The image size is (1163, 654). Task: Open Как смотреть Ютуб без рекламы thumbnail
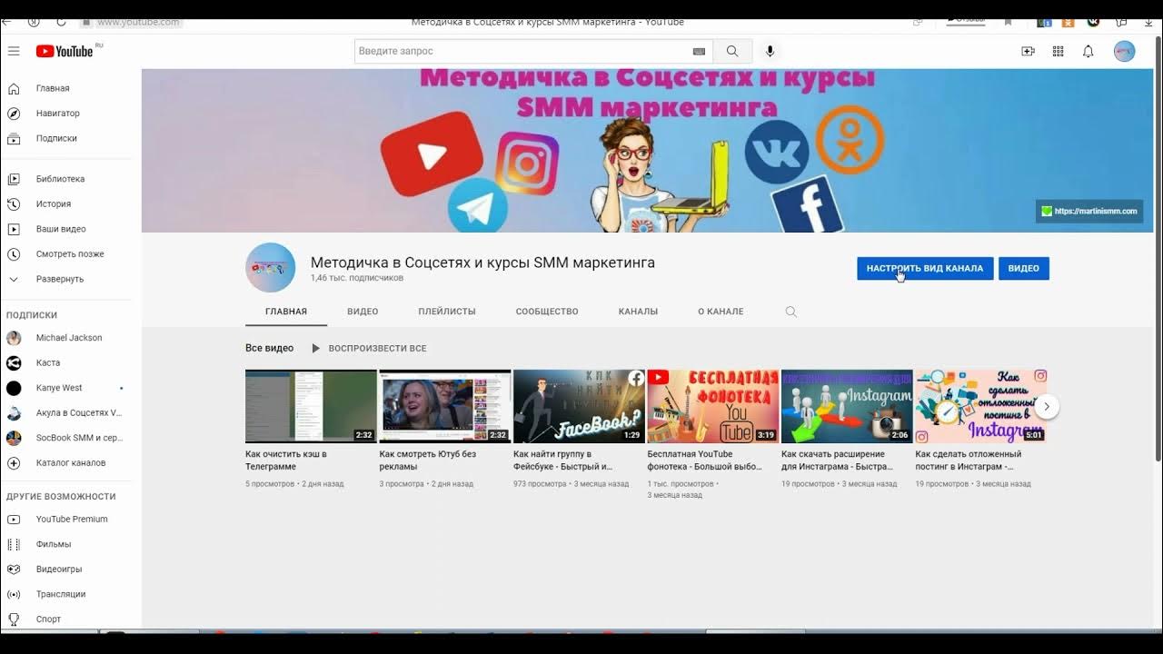coord(445,406)
